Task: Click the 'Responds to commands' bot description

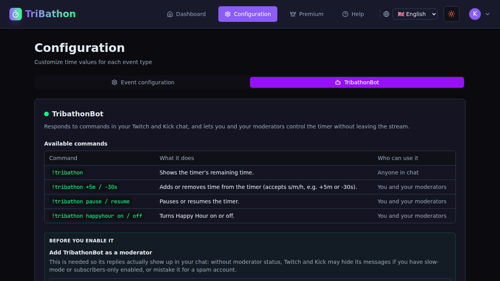Action: [227, 126]
